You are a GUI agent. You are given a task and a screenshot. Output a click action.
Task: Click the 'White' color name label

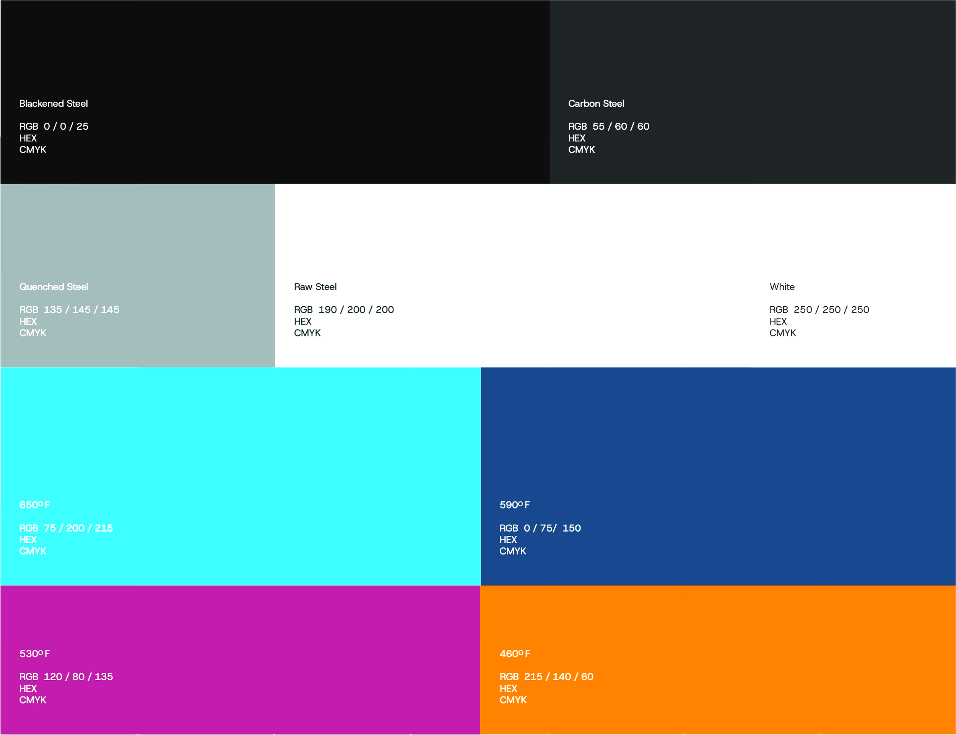782,287
